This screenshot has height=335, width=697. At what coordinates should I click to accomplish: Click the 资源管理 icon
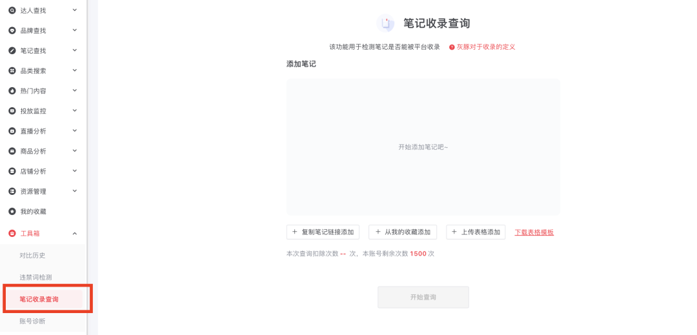click(12, 192)
